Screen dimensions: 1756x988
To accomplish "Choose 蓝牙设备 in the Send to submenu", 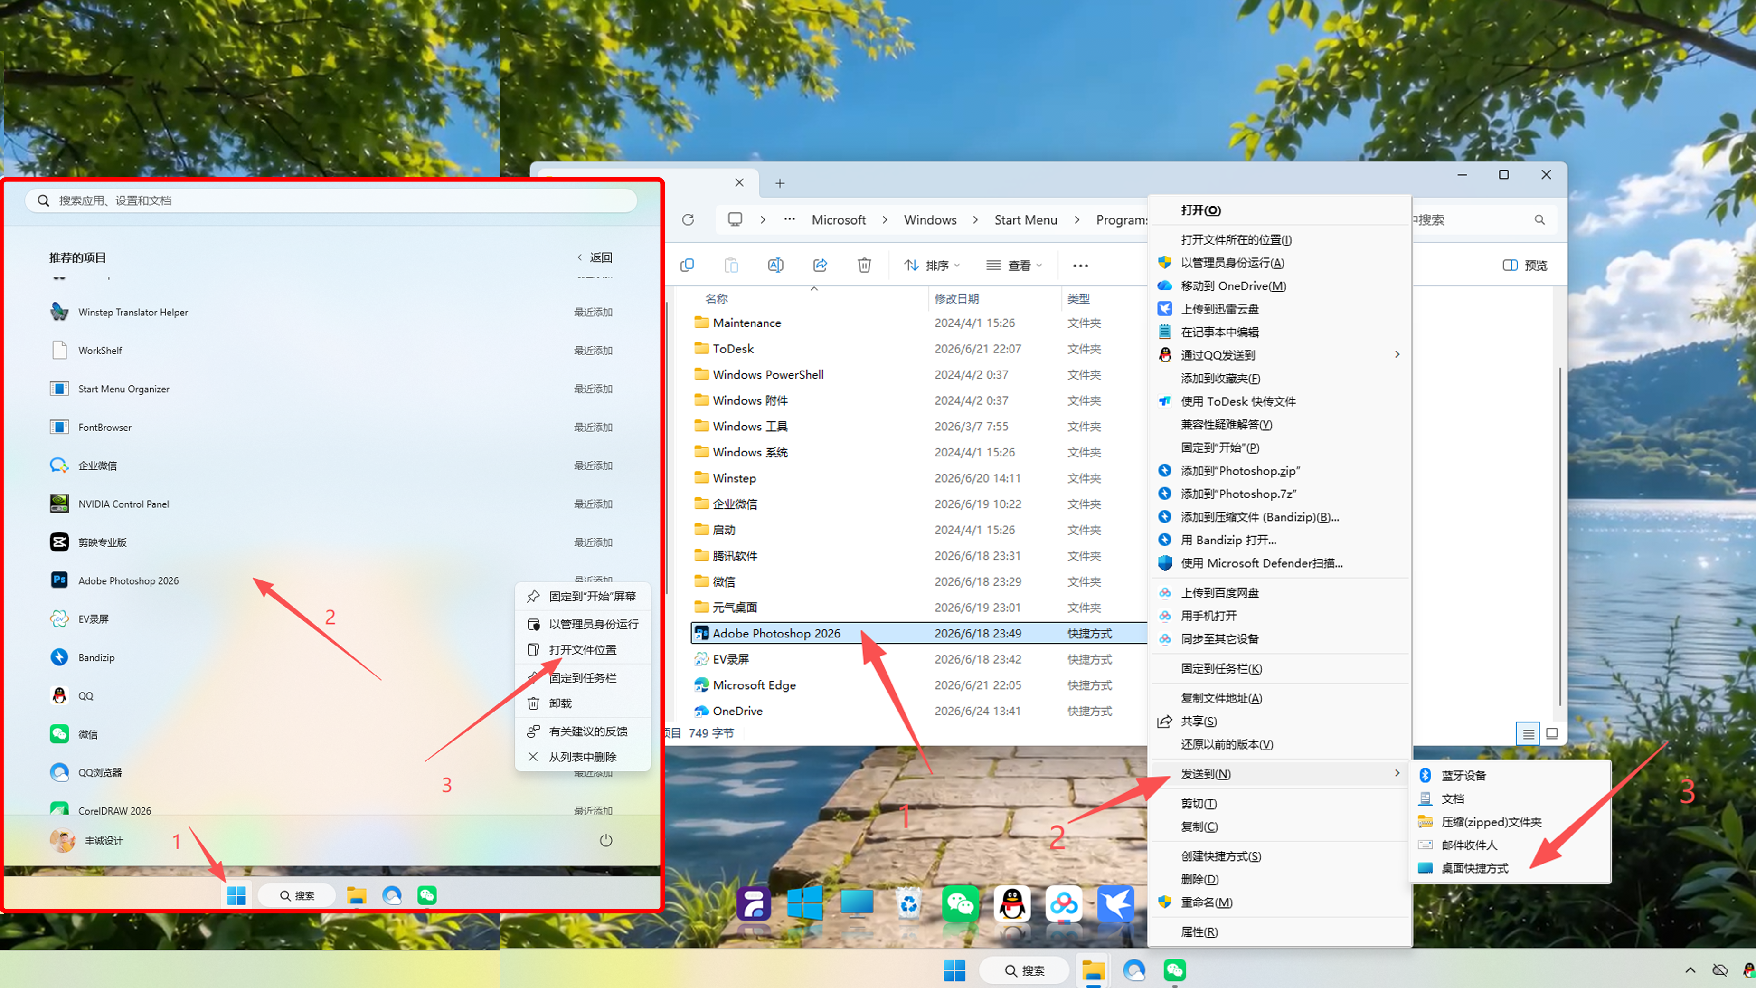I will [x=1509, y=775].
